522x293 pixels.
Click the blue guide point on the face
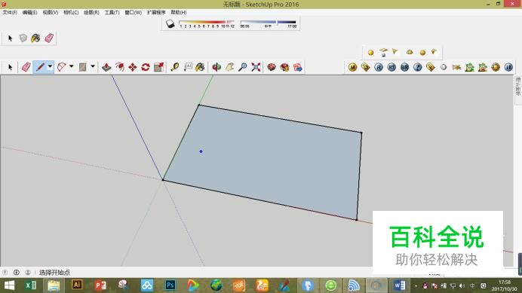tap(201, 151)
